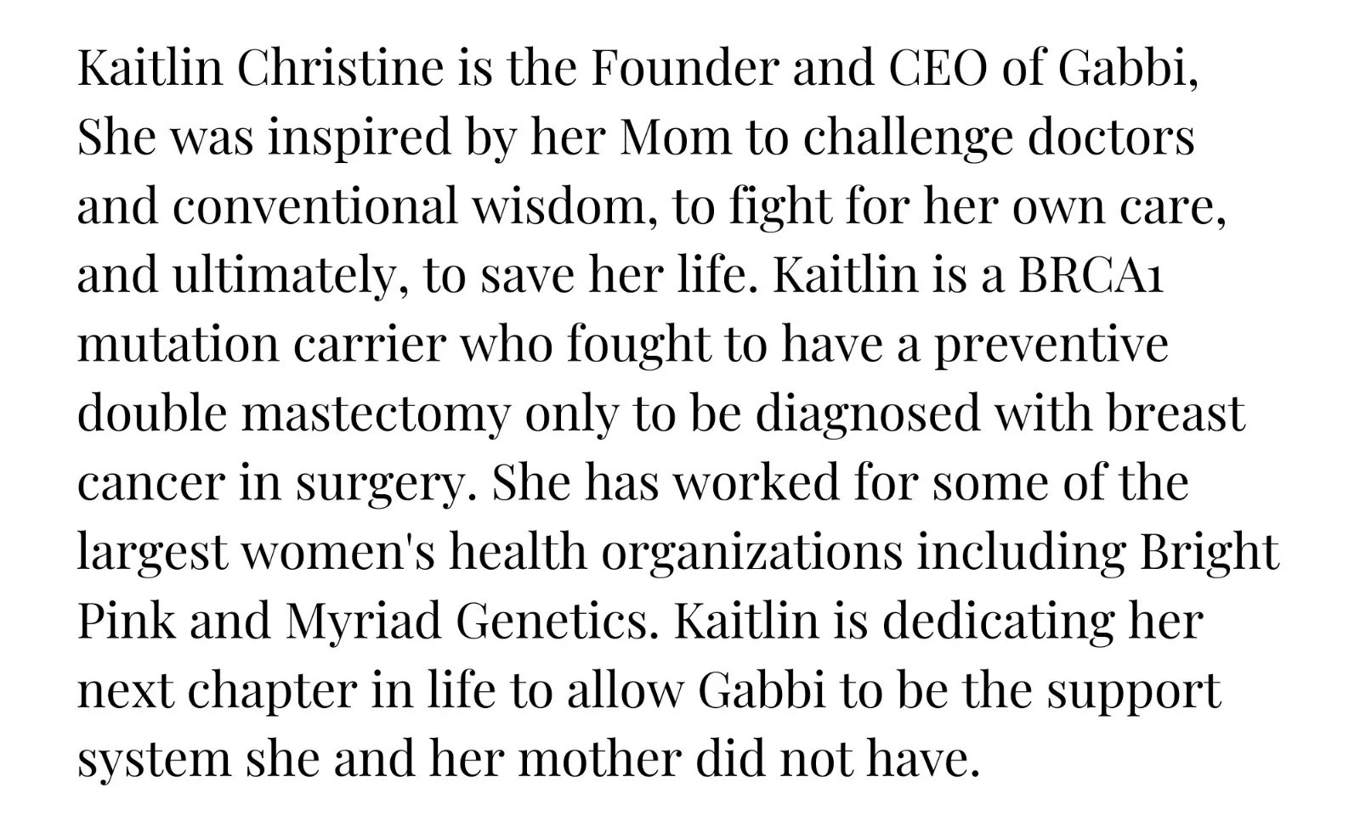The height and width of the screenshot is (833, 1360).
Task: Click the name "Christine" in the paragraph
Action: (x=340, y=68)
